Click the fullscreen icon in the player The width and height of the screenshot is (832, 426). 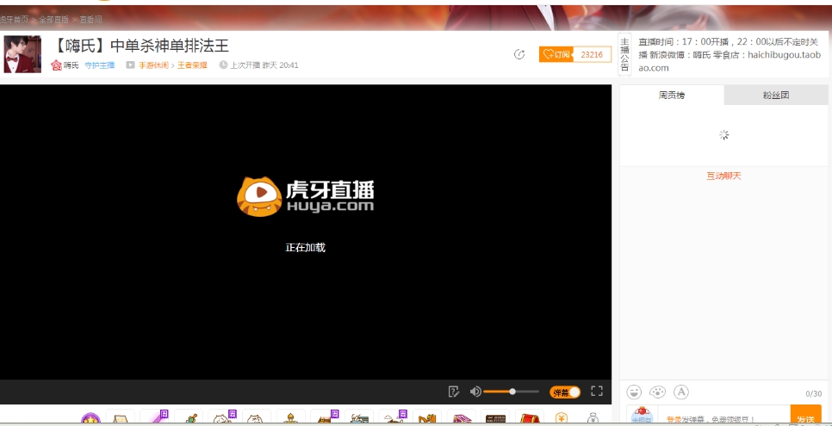[x=596, y=392]
